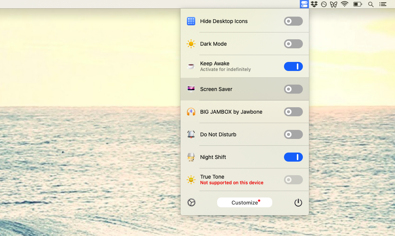395x236 pixels.
Task: Click the Activate for indefinitely subtitle
Action: pyautogui.click(x=225, y=69)
